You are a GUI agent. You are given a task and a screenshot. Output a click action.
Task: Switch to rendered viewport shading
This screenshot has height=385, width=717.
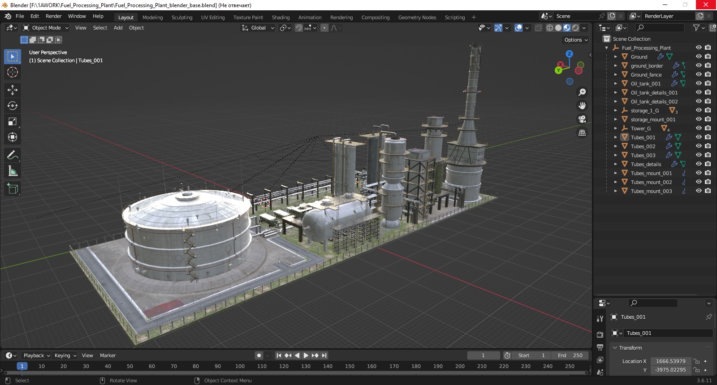click(x=575, y=28)
